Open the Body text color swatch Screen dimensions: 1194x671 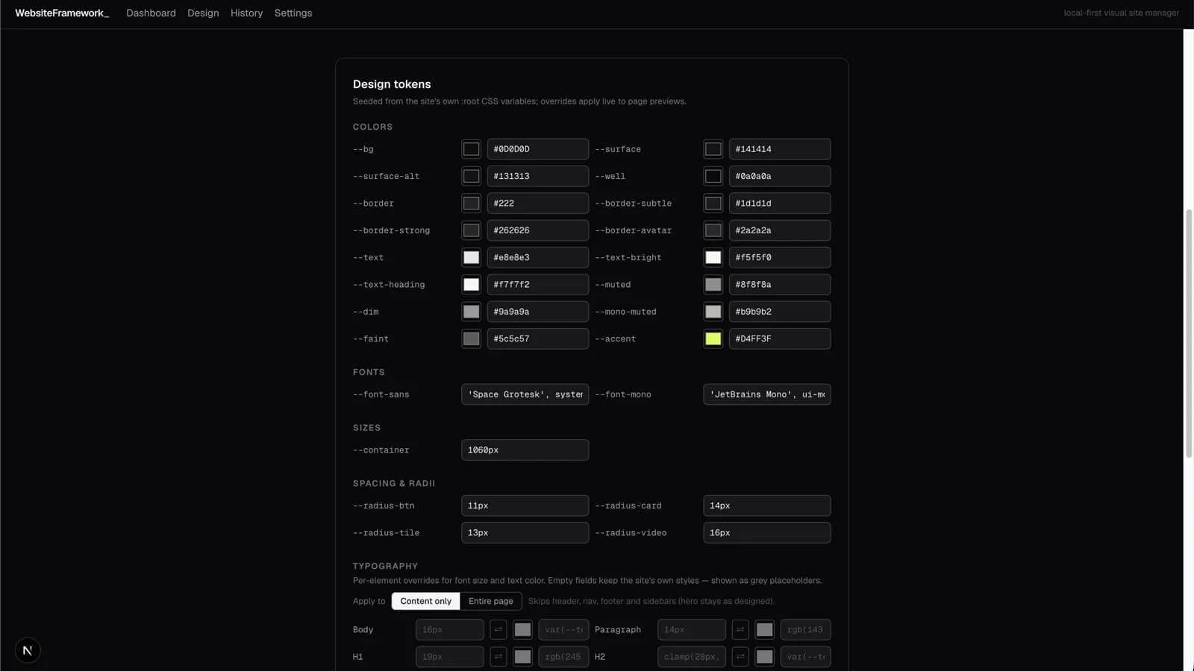(522, 630)
